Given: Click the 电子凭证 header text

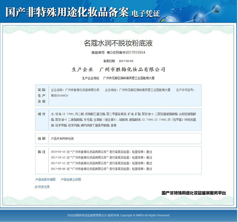Looking at the screenshot, I should pyautogui.click(x=146, y=14).
